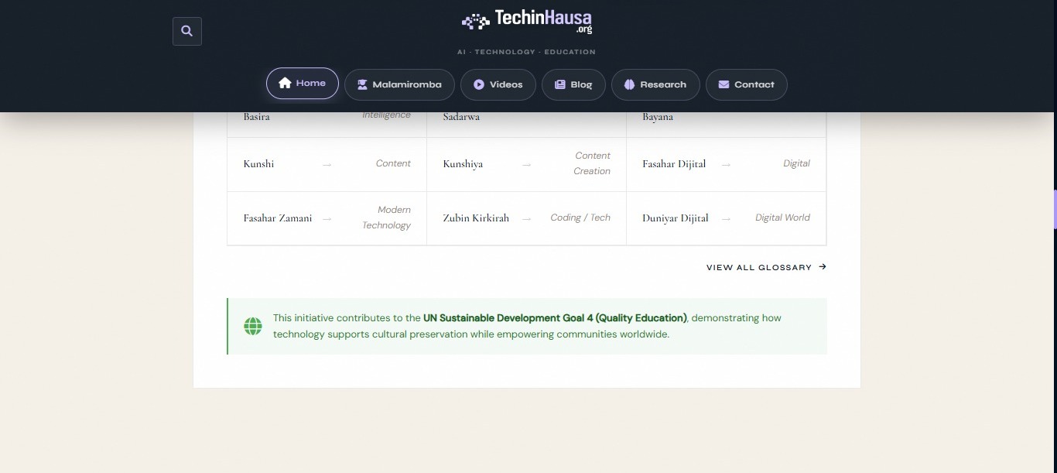Open the UN Sustainable Development Goal 4 link

tap(554, 317)
